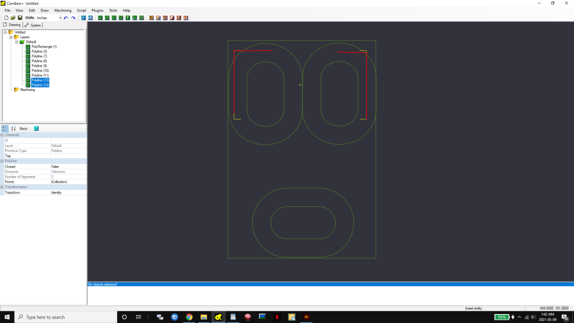Click the last orange machining operation icon

click(186, 17)
